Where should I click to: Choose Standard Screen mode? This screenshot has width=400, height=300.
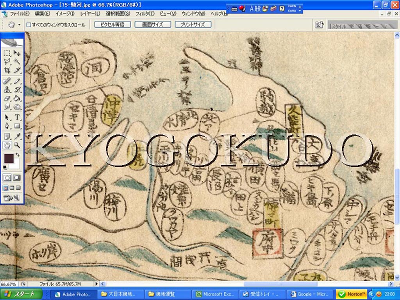5,188
